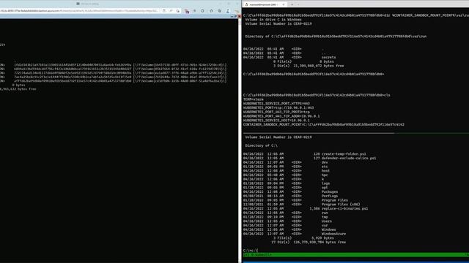Click the 'Volume in drive C is Windows' line
This screenshot has width=469, height=263.
[x=273, y=20]
